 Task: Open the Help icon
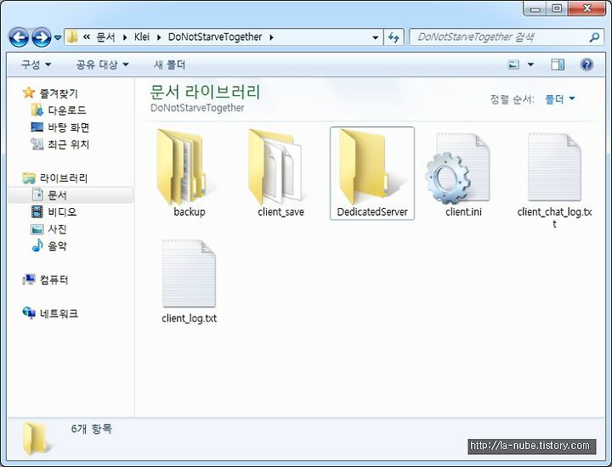[586, 65]
